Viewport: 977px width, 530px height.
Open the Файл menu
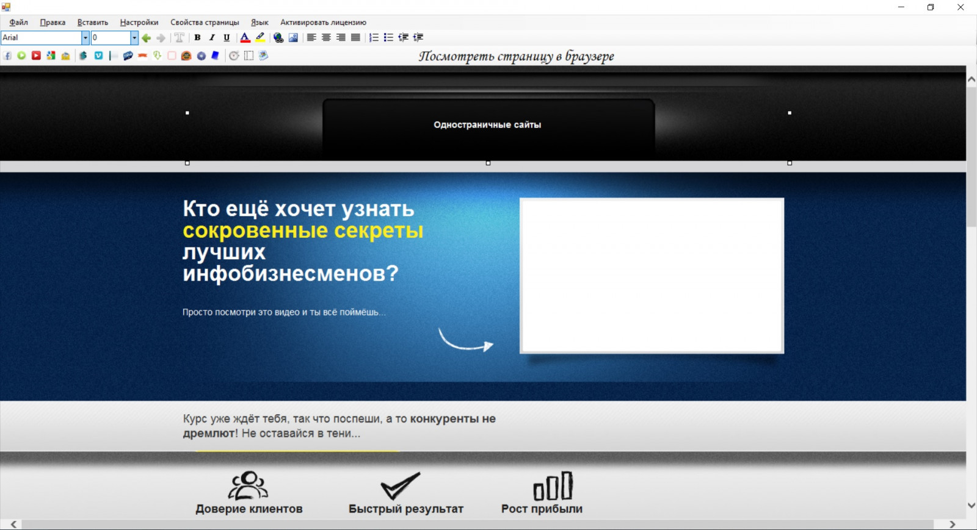[19, 23]
